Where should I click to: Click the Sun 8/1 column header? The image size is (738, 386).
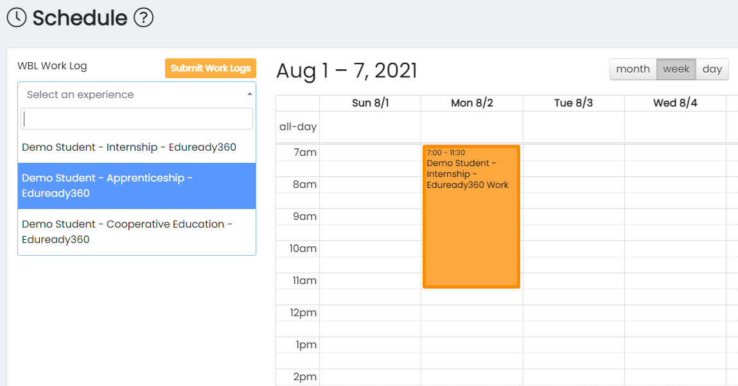[371, 103]
